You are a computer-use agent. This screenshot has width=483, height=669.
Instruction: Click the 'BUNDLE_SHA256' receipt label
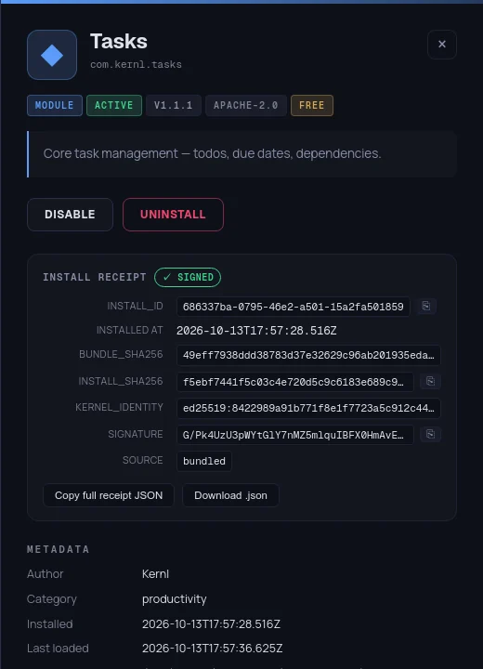(121, 354)
